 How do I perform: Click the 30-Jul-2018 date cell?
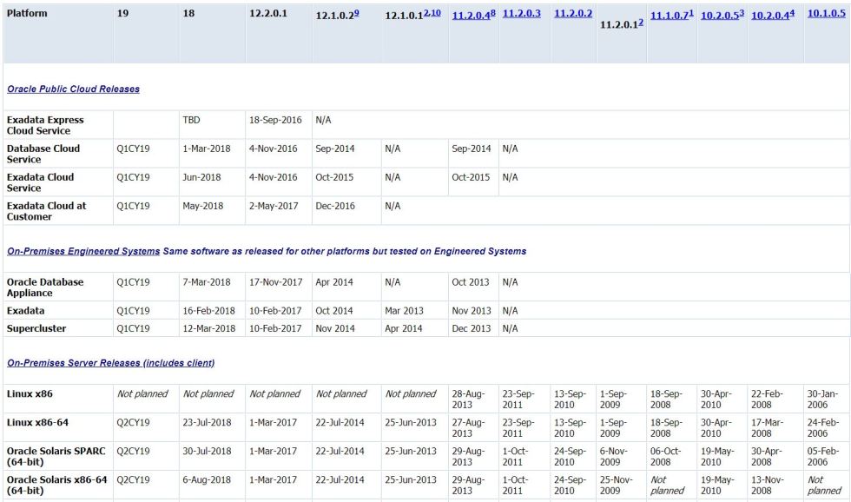coord(208,452)
